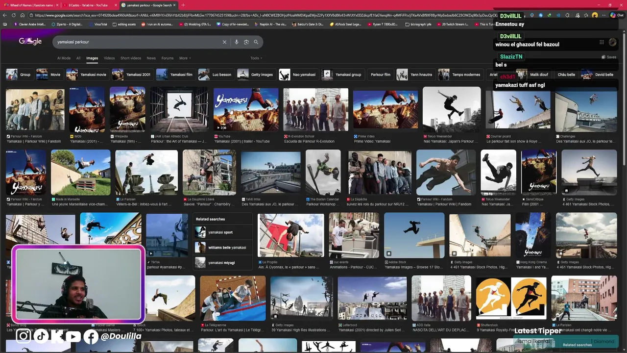Select the Forums search tab

coord(168,58)
